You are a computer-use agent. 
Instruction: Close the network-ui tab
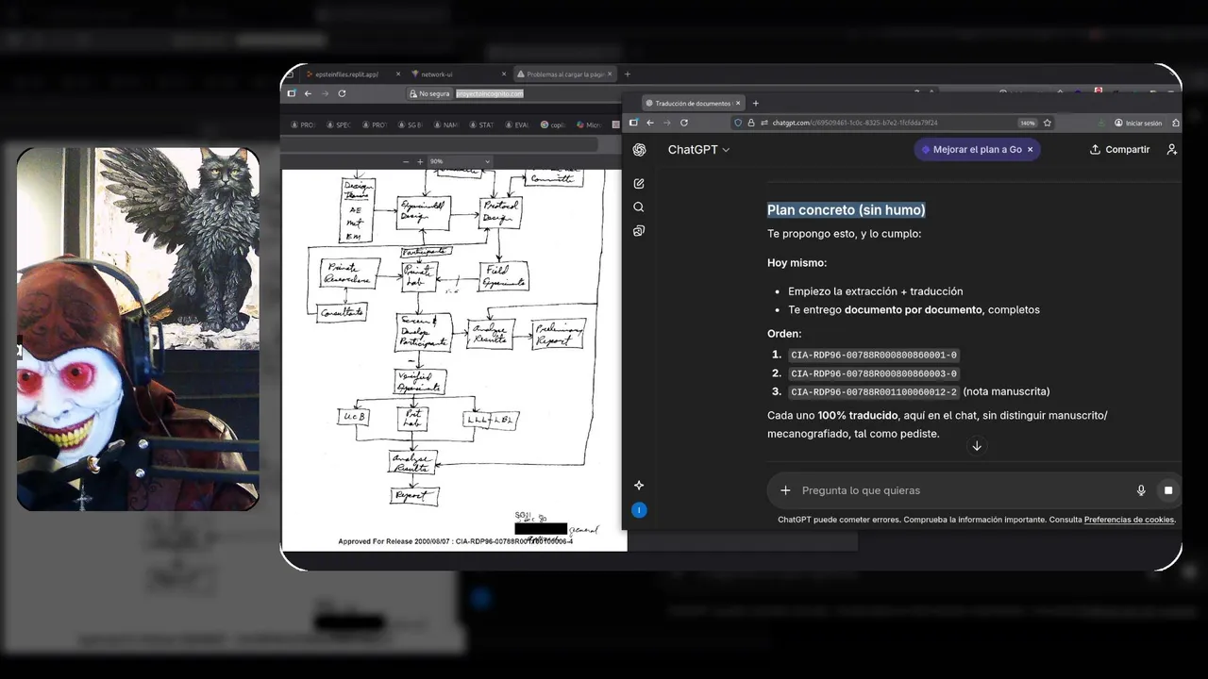click(505, 74)
